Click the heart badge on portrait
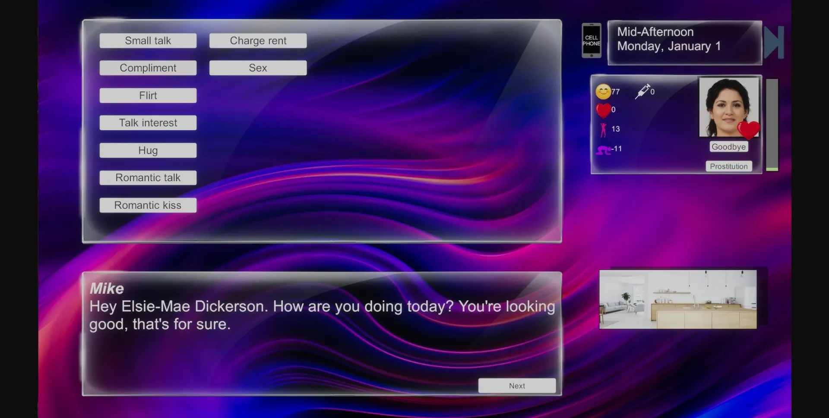Screen dimensions: 829x418 [748, 129]
